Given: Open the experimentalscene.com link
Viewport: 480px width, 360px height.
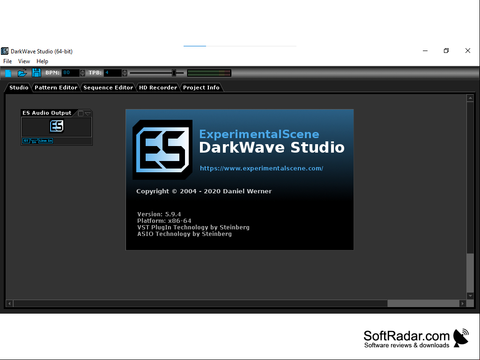Looking at the screenshot, I should (x=261, y=169).
